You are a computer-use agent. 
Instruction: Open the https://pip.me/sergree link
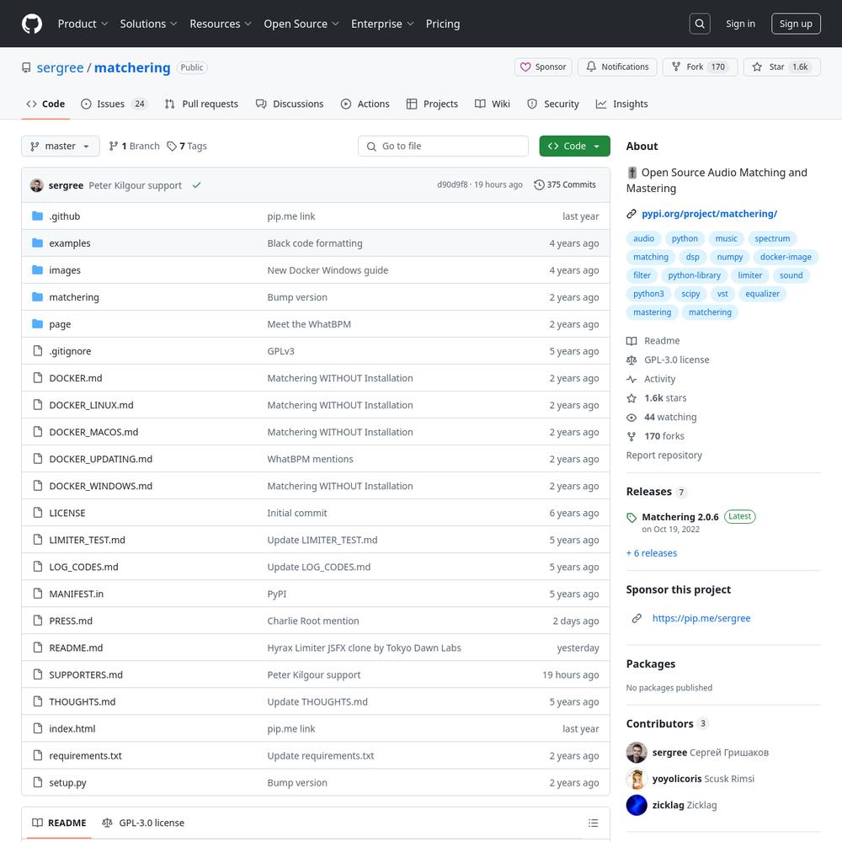click(701, 618)
